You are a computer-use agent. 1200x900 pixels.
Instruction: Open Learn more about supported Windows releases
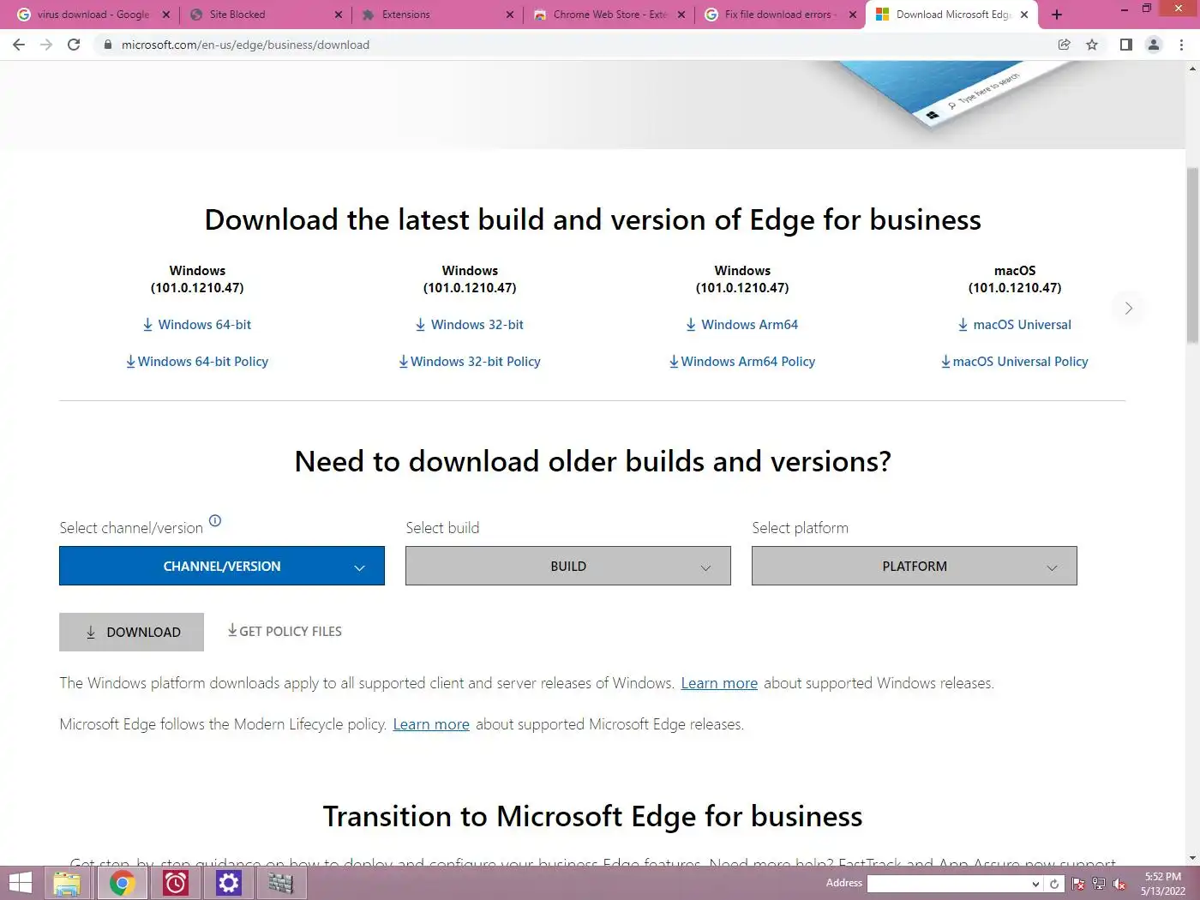pyautogui.click(x=719, y=683)
